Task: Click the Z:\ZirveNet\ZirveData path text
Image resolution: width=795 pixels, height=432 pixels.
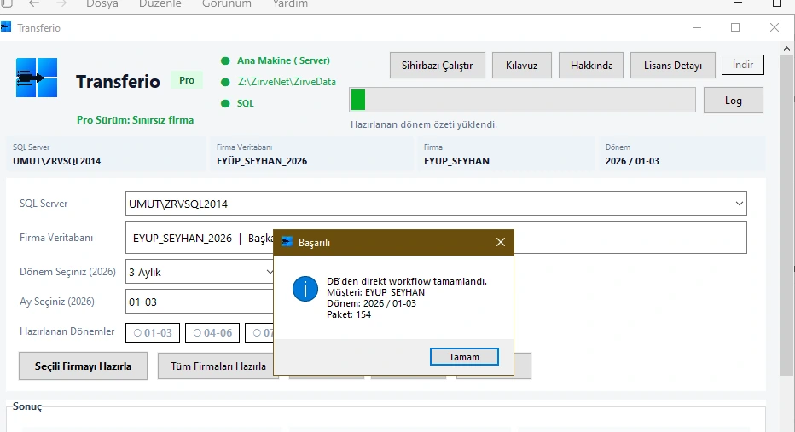Action: coord(287,82)
